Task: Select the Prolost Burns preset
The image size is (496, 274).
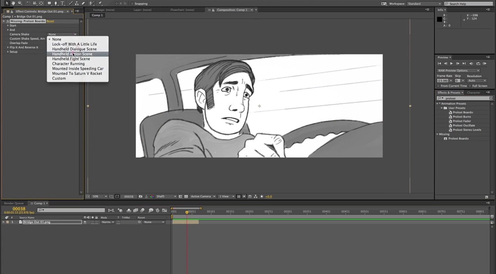Action: click(x=462, y=117)
